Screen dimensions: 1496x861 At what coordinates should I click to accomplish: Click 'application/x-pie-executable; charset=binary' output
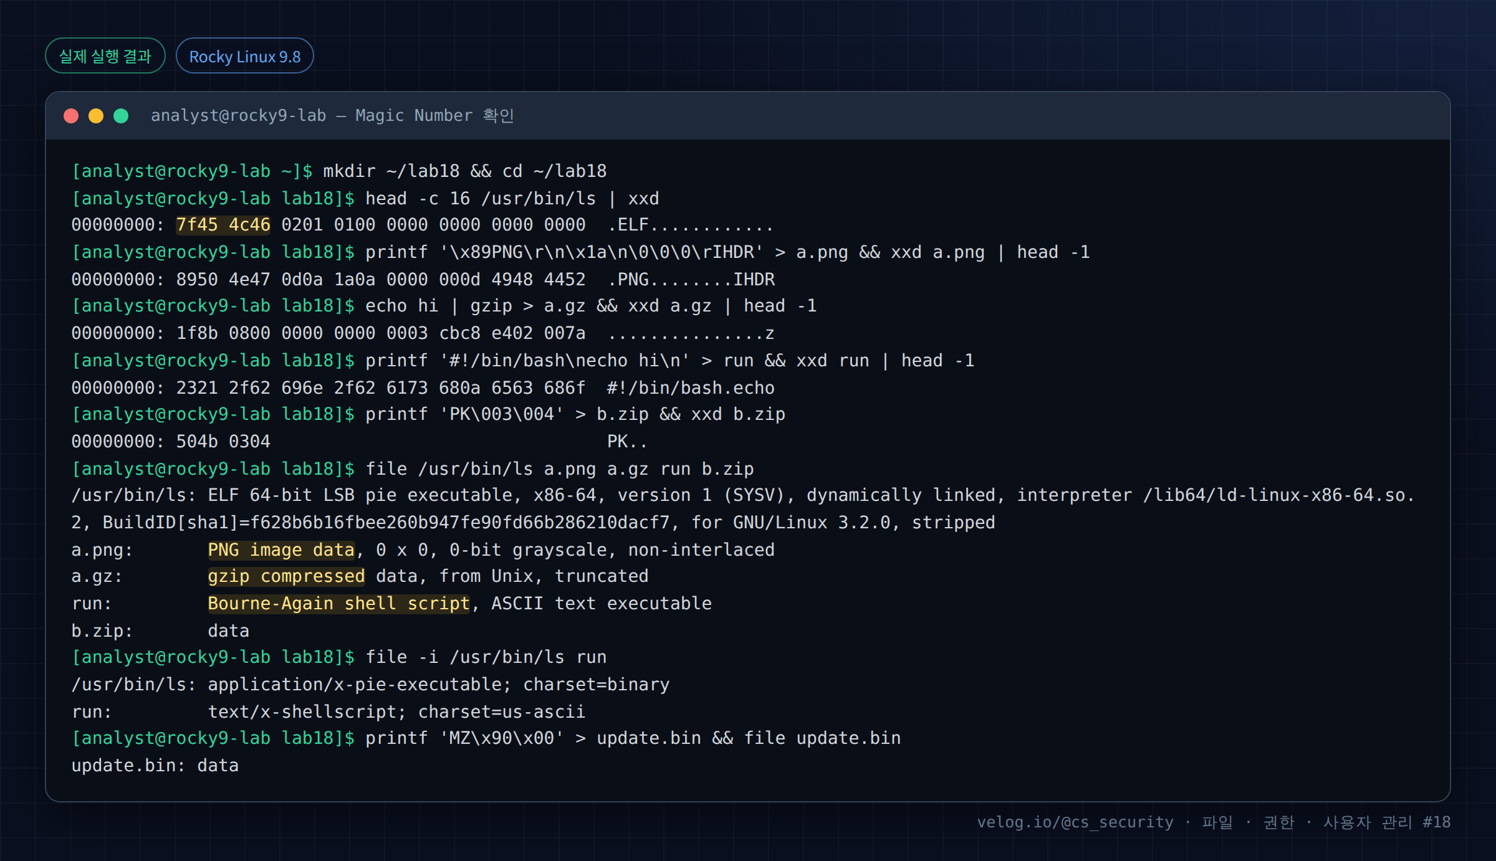[439, 685]
